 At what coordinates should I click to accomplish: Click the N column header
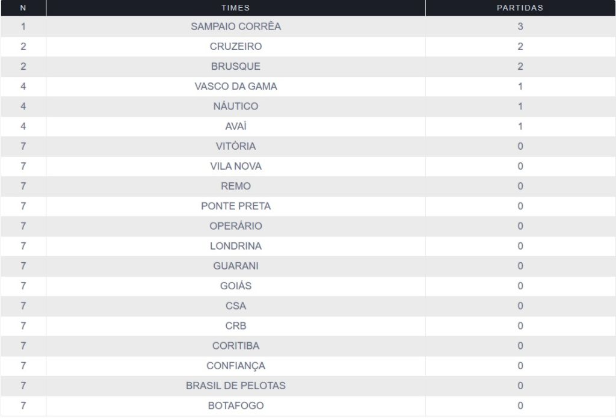click(x=23, y=8)
